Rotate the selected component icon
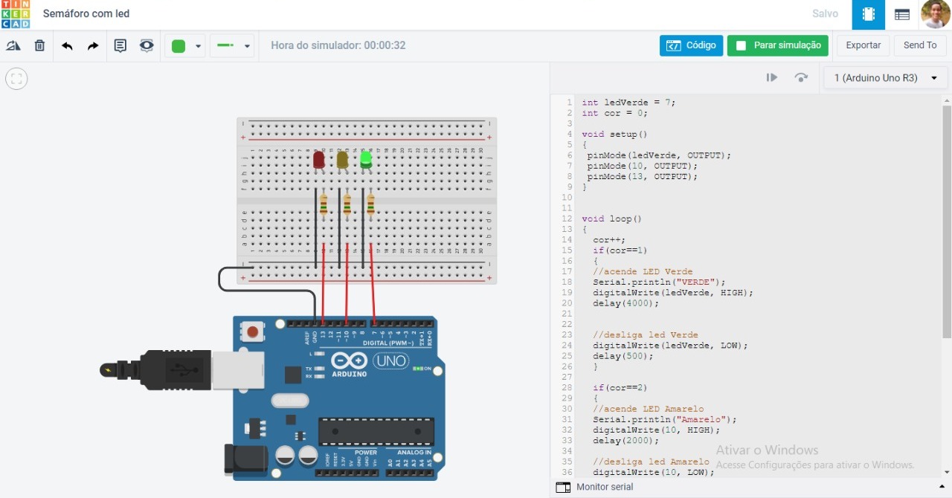Image resolution: width=952 pixels, height=498 pixels. coord(13,46)
